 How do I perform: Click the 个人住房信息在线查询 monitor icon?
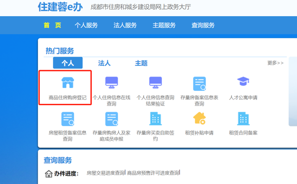tap(111, 82)
